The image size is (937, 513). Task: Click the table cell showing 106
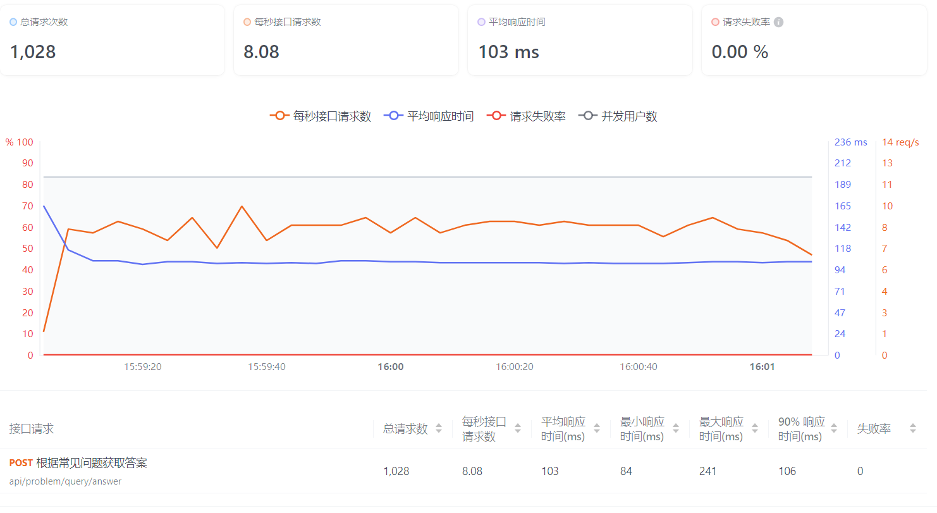click(x=787, y=471)
